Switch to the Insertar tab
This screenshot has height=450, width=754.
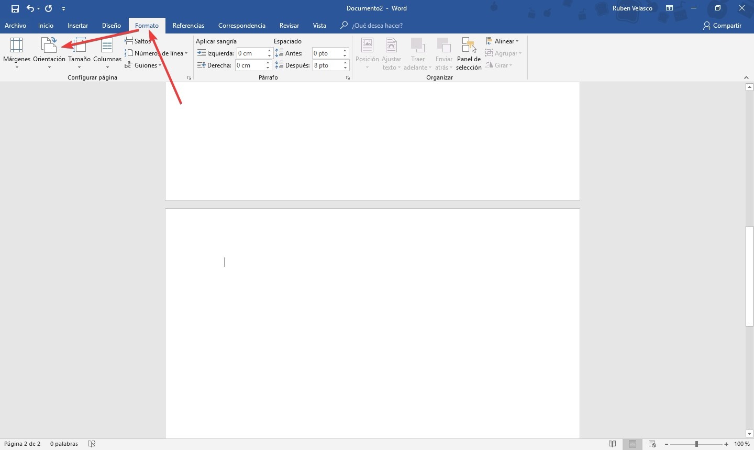pyautogui.click(x=77, y=25)
